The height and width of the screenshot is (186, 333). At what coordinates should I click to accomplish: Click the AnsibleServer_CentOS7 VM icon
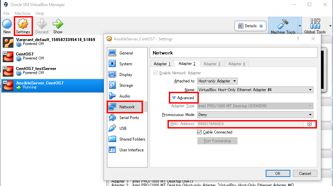(8, 85)
